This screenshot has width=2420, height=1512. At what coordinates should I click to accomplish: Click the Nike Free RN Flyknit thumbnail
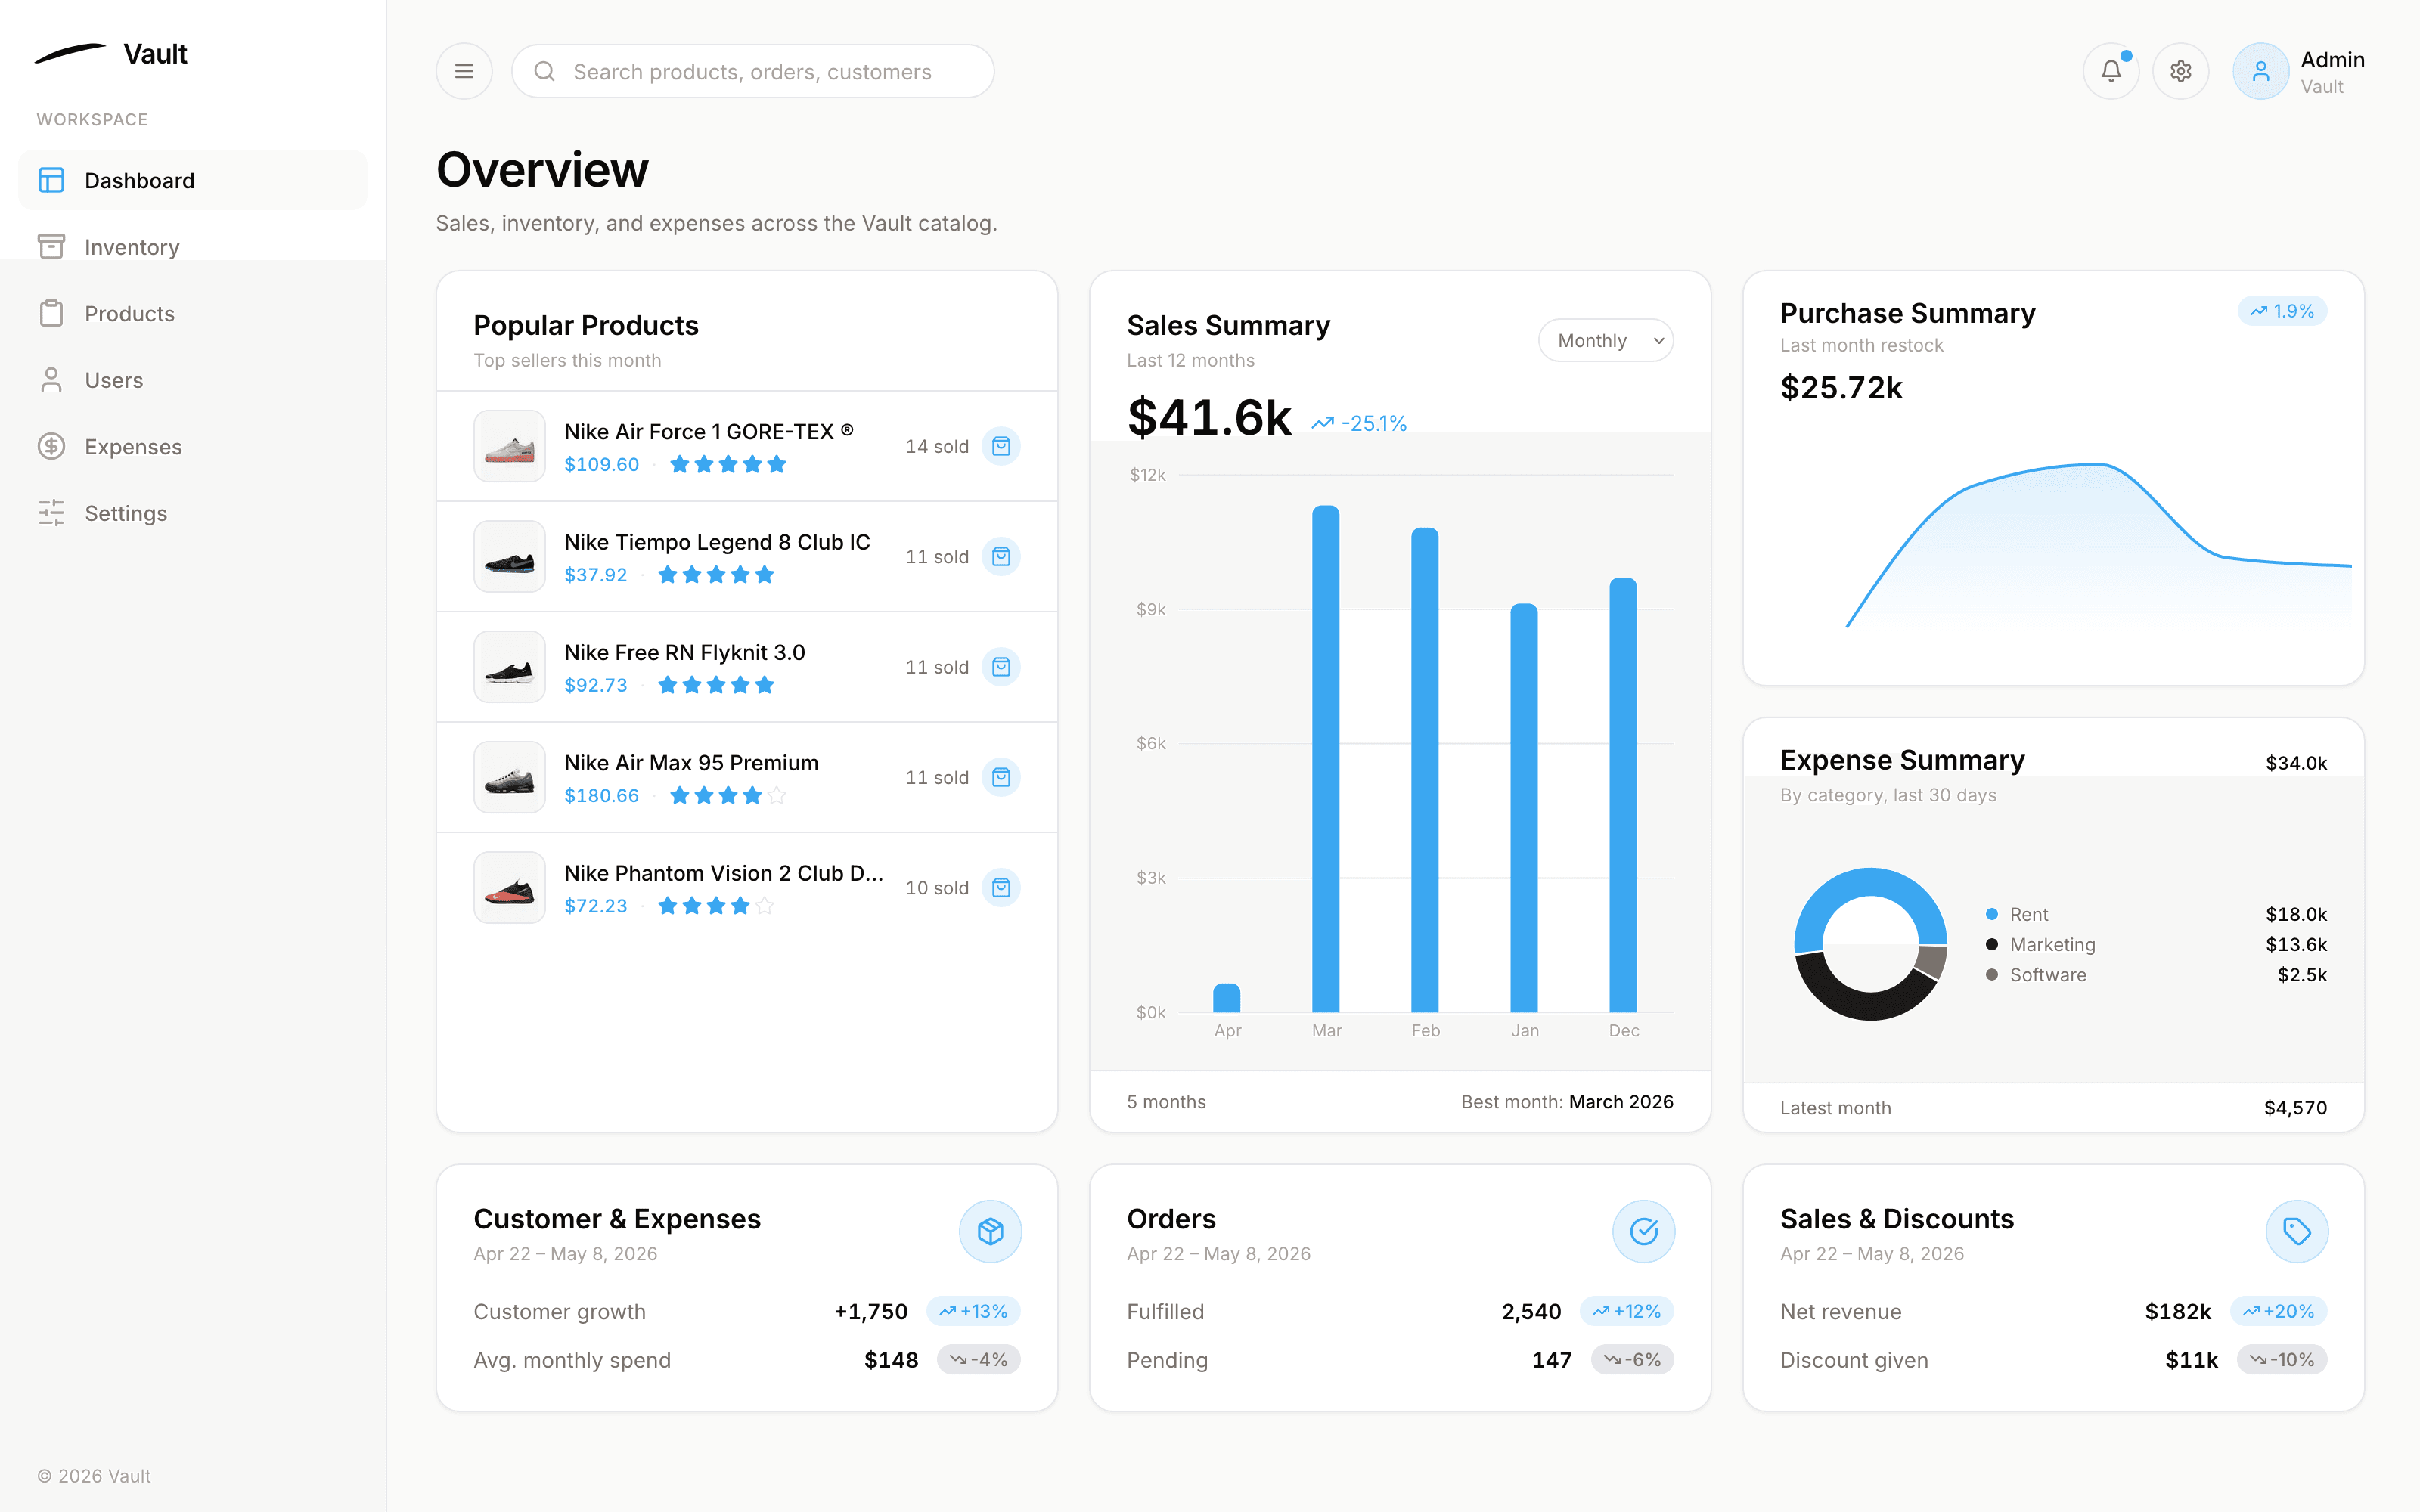(x=509, y=667)
